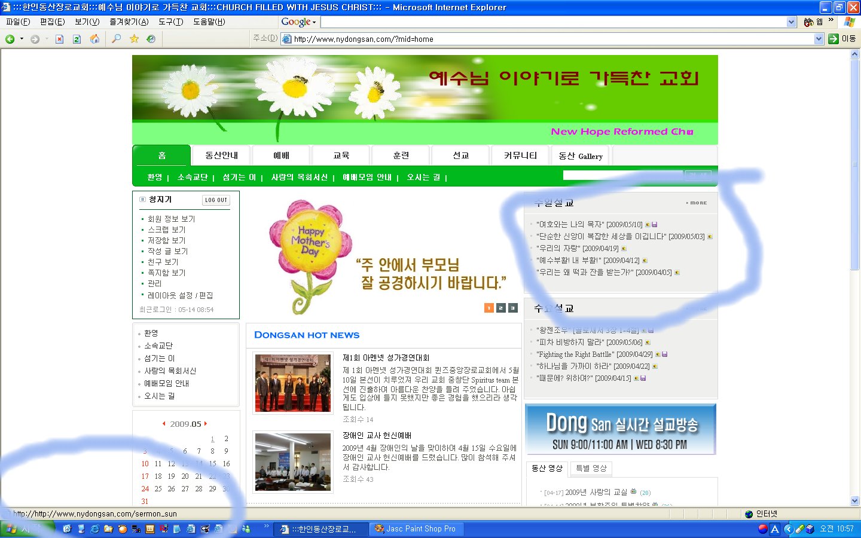Click the LOG OUT button
The width and height of the screenshot is (861, 538).
click(x=216, y=200)
